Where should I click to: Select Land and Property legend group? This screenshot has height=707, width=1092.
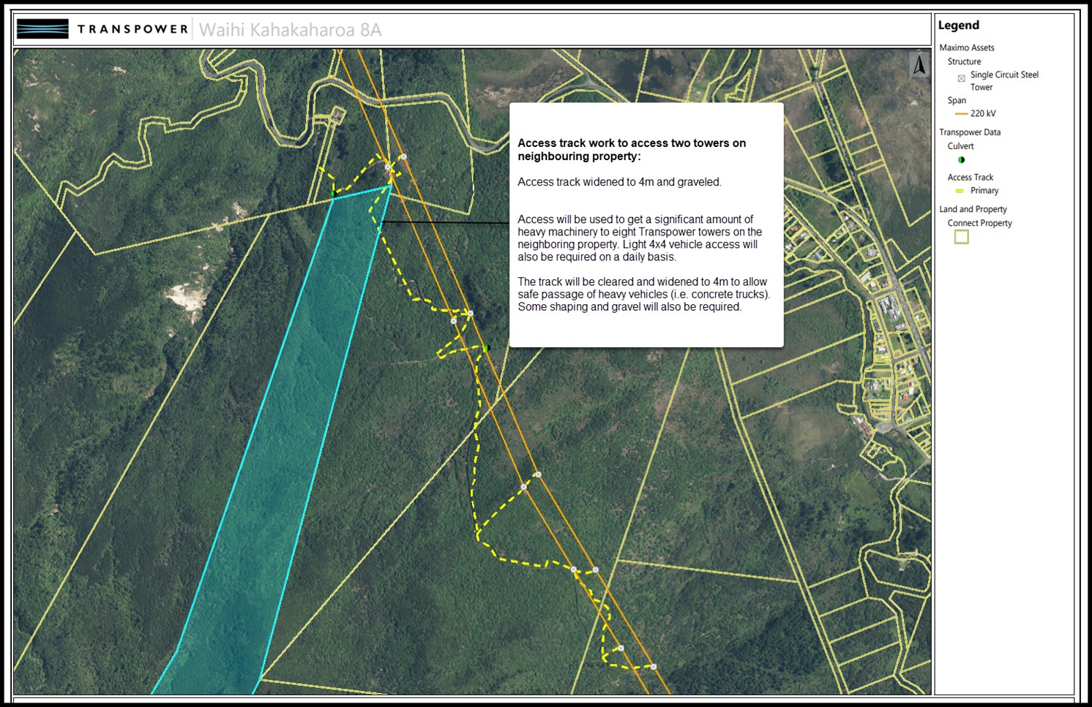pyautogui.click(x=973, y=209)
